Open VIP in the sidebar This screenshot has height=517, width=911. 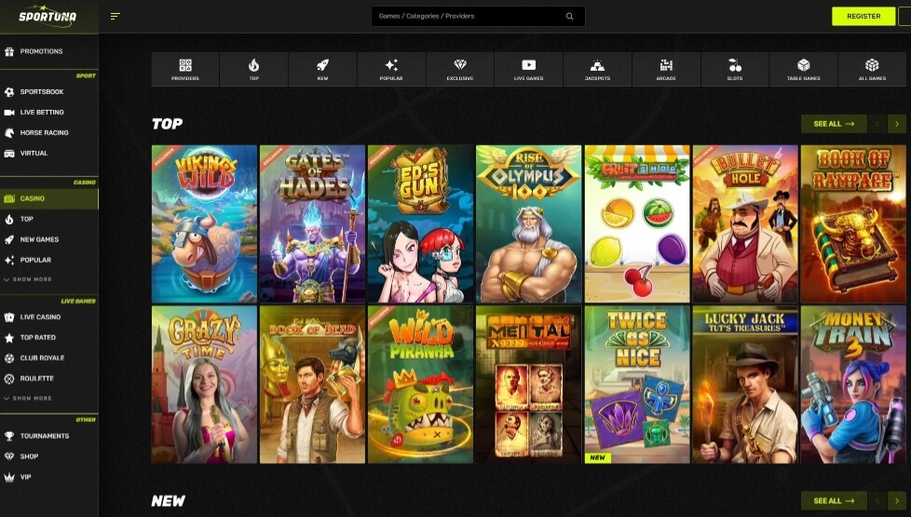coord(49,477)
